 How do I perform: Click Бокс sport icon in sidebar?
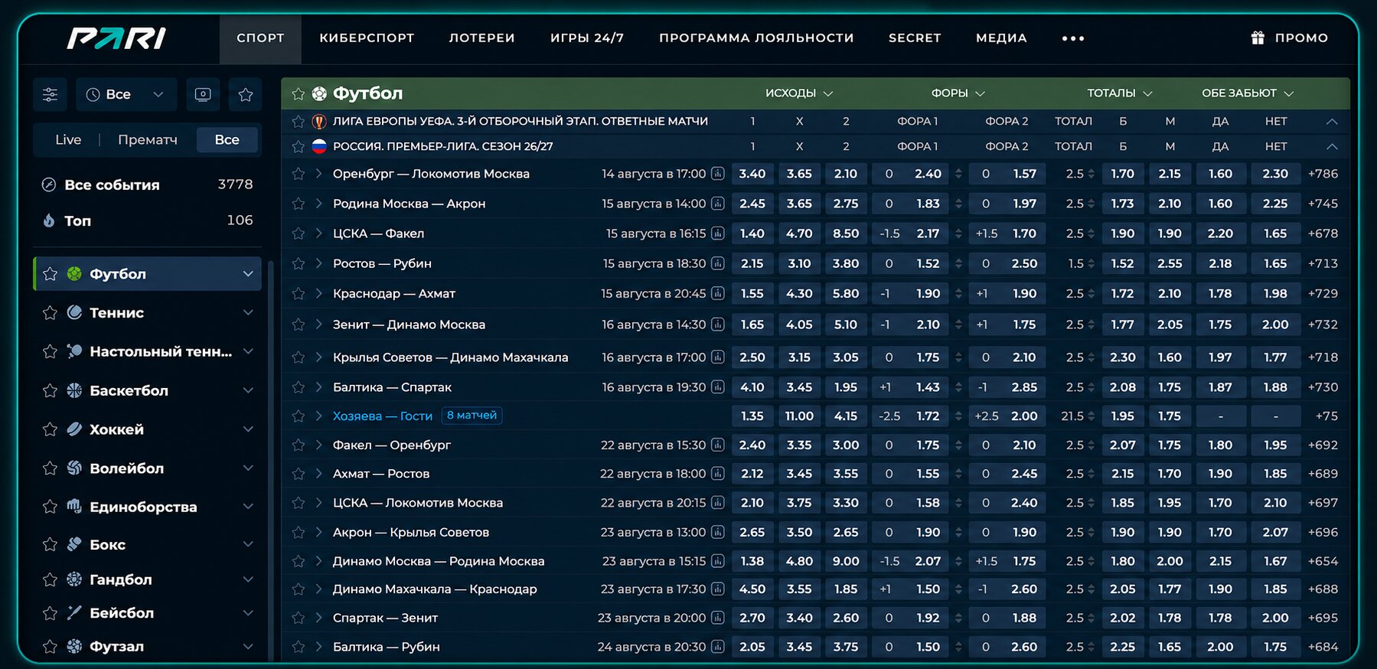(74, 544)
